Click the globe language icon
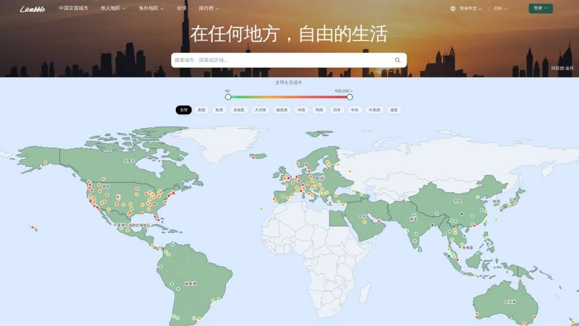This screenshot has height=326, width=579. tap(453, 9)
